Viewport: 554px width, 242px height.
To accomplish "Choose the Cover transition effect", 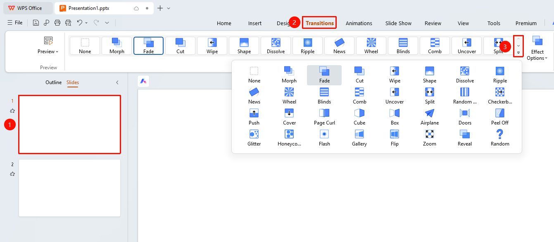I will (x=289, y=117).
